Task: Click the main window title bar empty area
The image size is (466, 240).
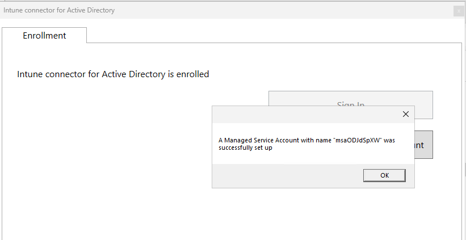Action: coord(284,11)
